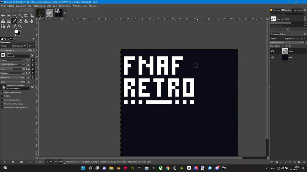Hide the Фон layer
307x172 pixels.
click(x=272, y=57)
